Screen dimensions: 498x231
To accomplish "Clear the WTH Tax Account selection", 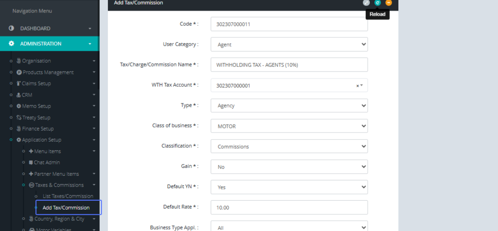I will click(x=357, y=86).
